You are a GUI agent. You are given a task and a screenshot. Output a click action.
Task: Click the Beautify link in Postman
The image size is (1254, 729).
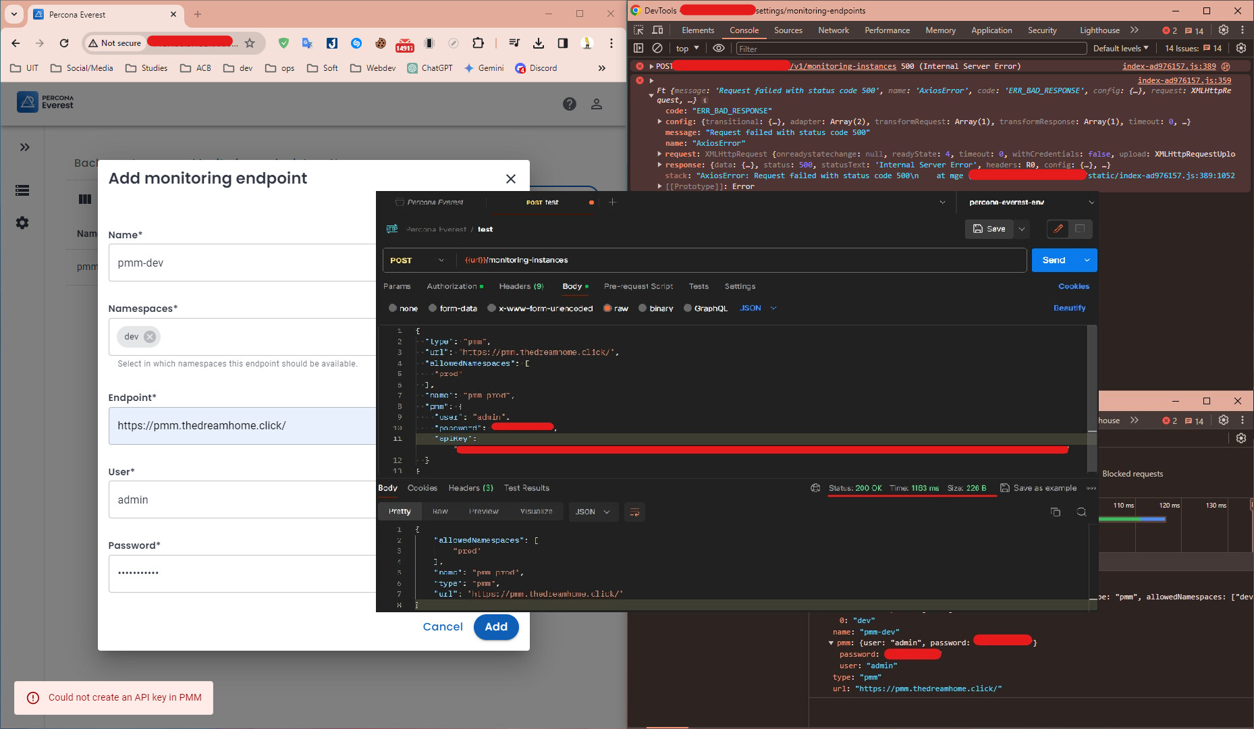[1070, 308]
